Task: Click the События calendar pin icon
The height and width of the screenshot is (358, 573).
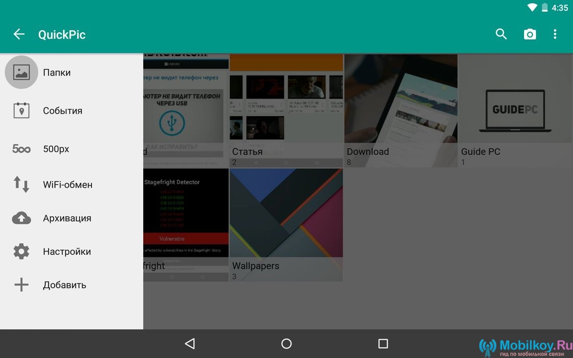Action: click(21, 110)
